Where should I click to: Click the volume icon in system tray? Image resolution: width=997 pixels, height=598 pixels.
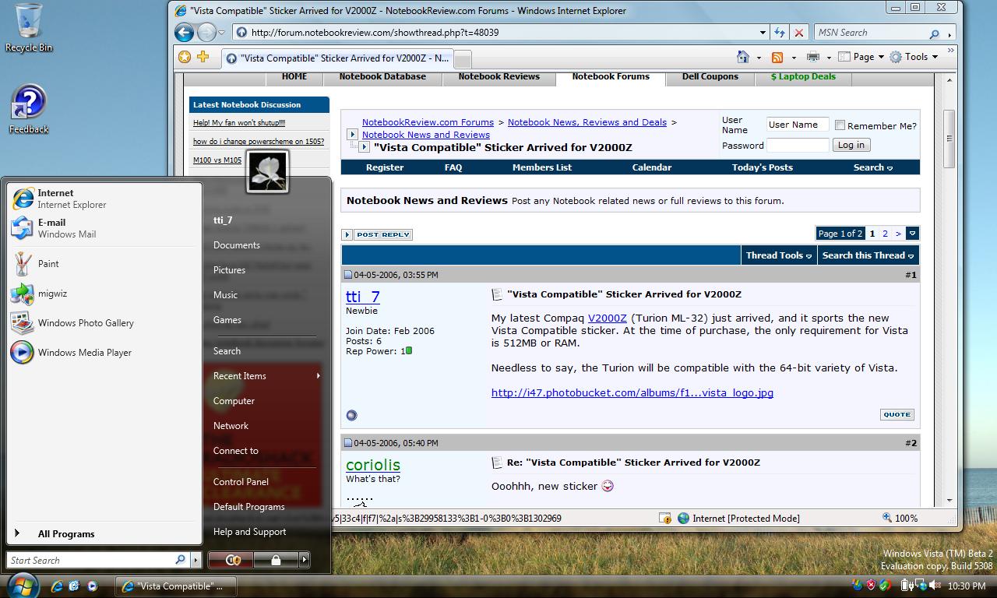pyautogui.click(x=933, y=586)
